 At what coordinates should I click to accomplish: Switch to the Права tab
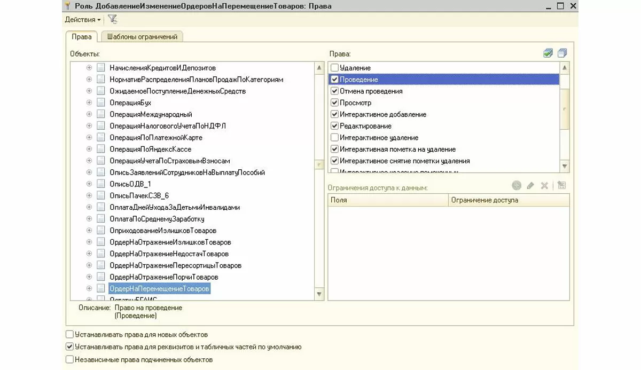82,37
